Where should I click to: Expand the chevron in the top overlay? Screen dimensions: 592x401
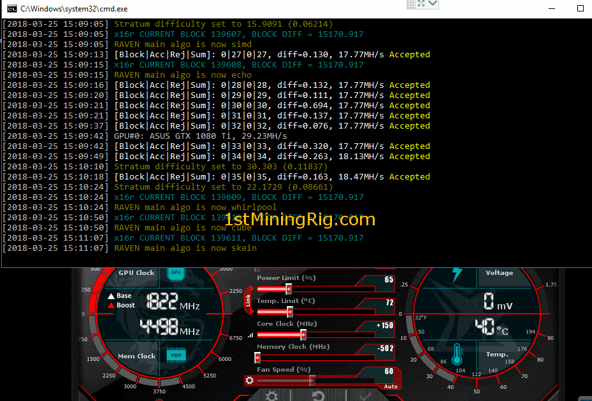tap(433, 3)
